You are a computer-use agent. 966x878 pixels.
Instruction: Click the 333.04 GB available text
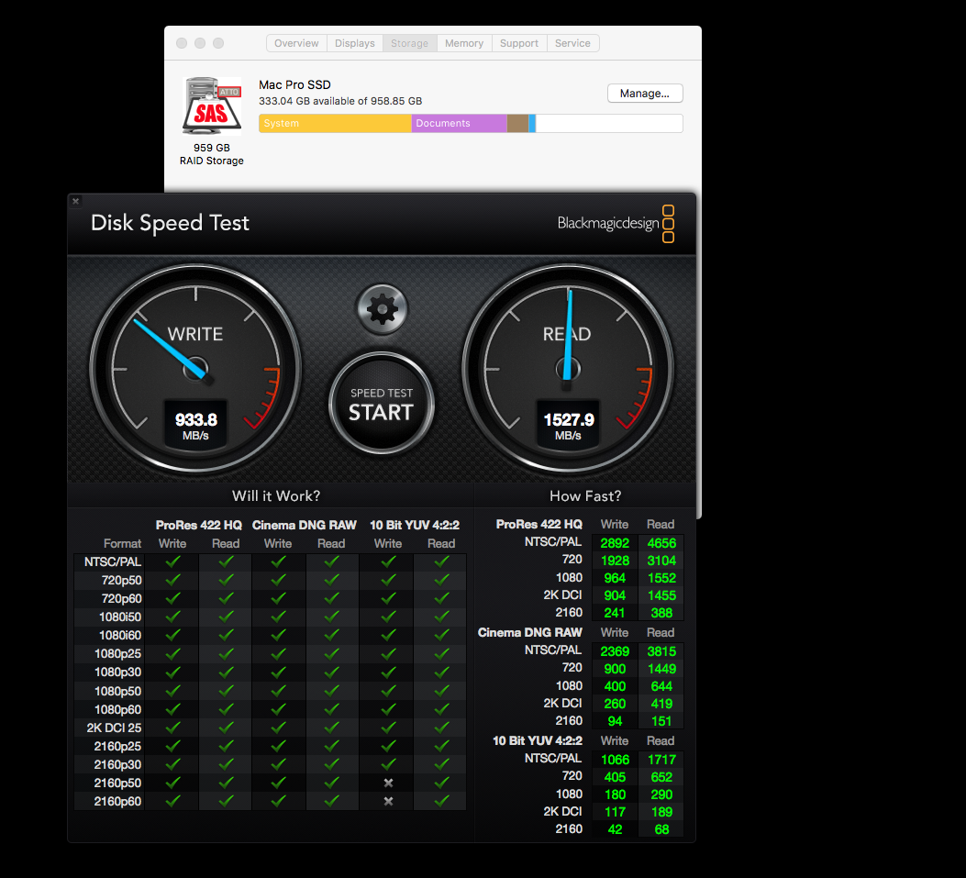tap(340, 101)
